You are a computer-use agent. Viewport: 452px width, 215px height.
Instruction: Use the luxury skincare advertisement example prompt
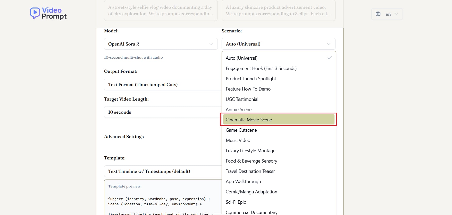278,11
